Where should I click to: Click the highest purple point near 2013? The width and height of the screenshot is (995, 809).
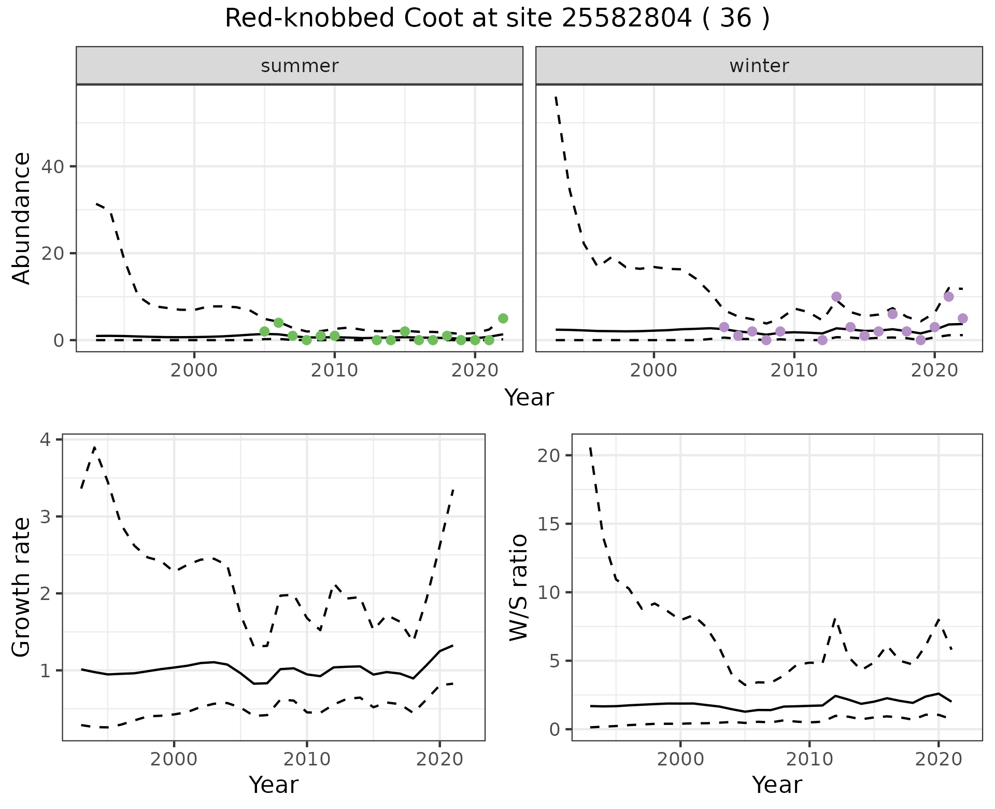click(836, 297)
